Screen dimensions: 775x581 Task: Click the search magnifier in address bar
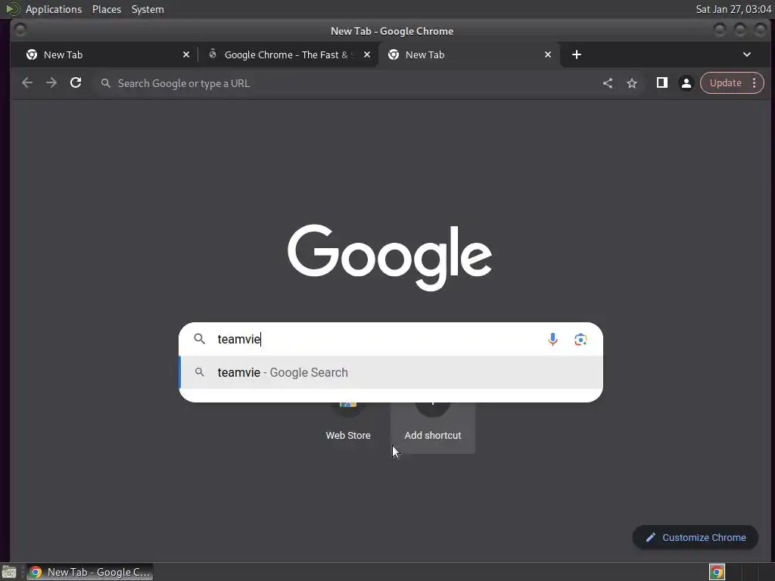[x=105, y=83]
